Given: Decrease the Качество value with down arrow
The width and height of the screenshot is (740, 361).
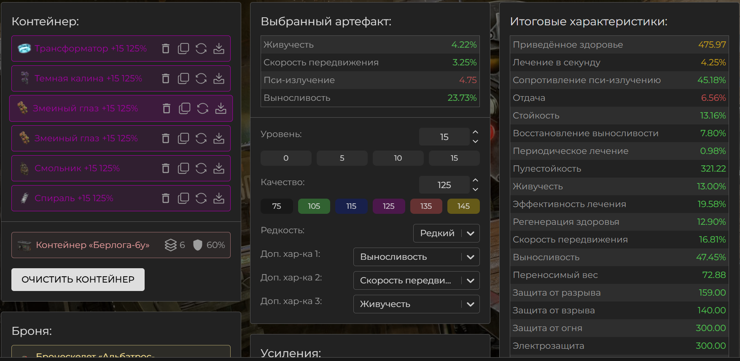Looking at the screenshot, I should tap(475, 189).
